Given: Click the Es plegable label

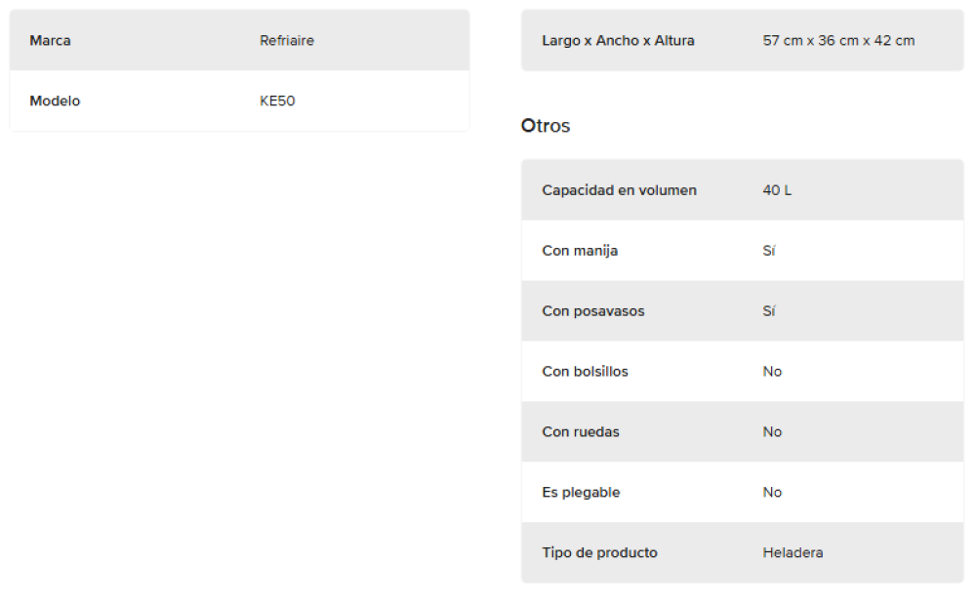Looking at the screenshot, I should (581, 493).
